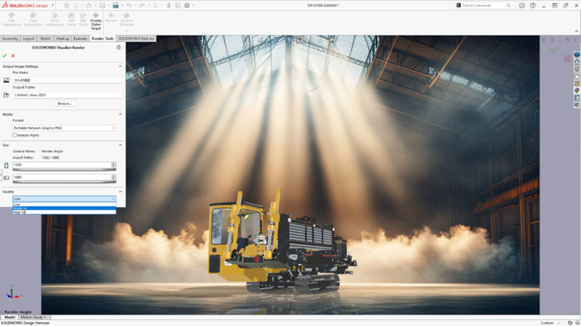Click the Options gear icon in toolbar
This screenshot has width=581, height=326.
[x=187, y=5]
